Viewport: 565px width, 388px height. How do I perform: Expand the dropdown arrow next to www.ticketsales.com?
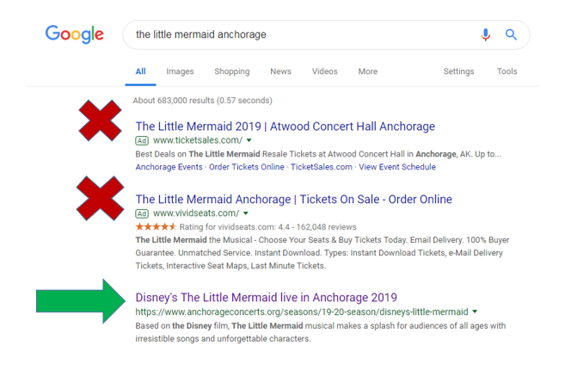coord(249,140)
